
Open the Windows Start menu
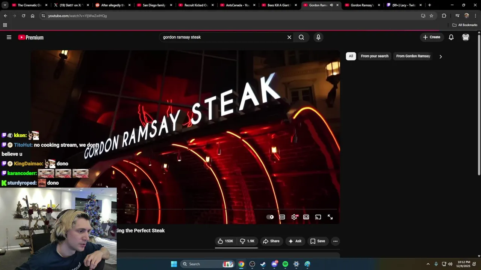174,264
